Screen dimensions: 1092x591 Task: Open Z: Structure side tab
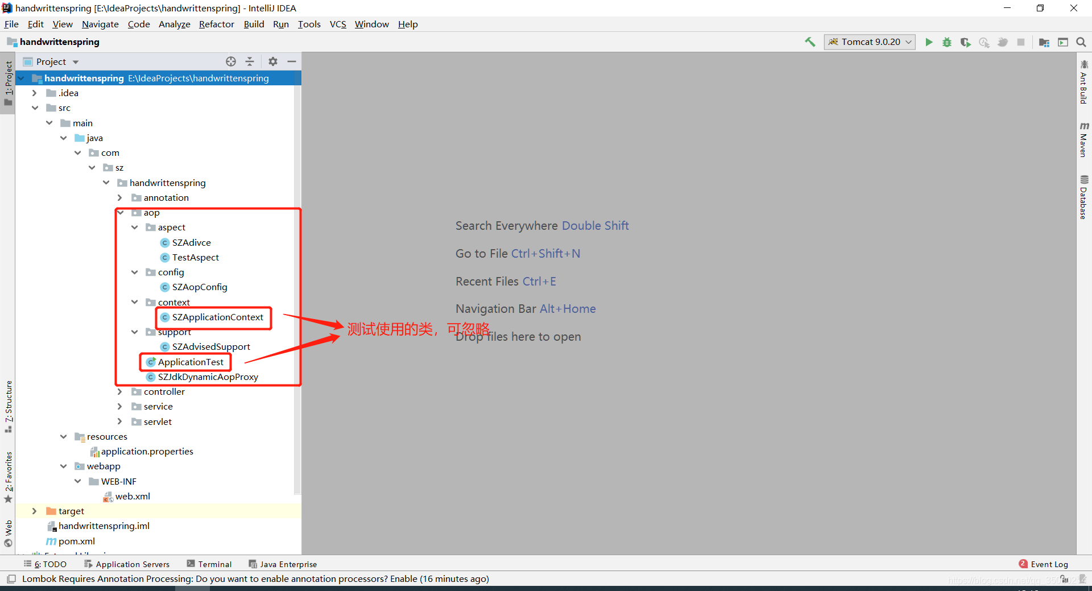[8, 406]
